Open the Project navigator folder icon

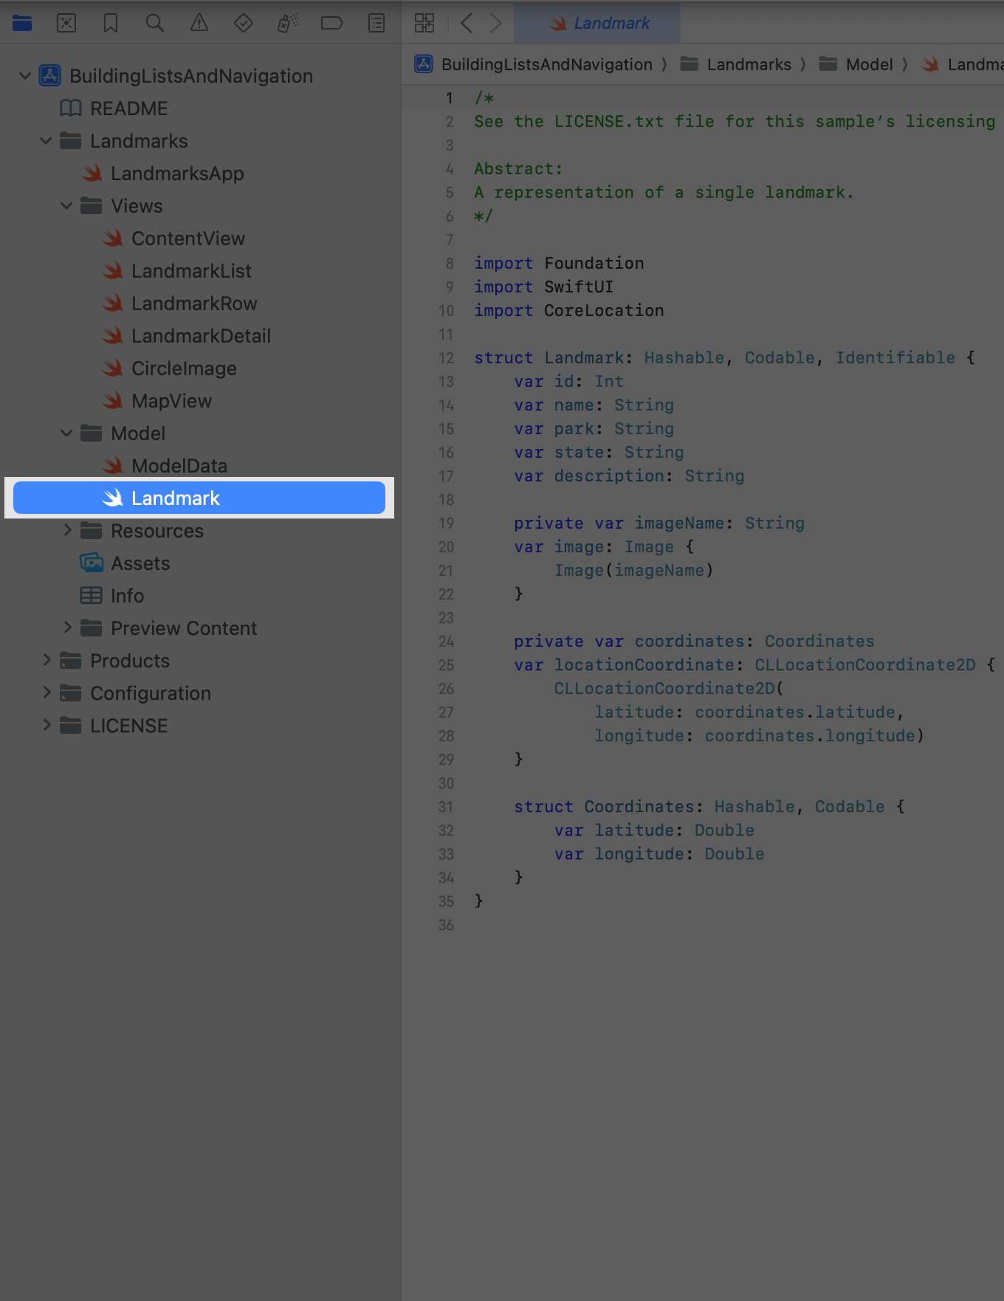(x=22, y=24)
